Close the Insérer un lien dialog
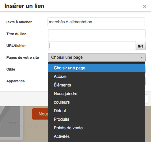Screen dimensions: 151x142 pyautogui.click(x=144, y=6)
